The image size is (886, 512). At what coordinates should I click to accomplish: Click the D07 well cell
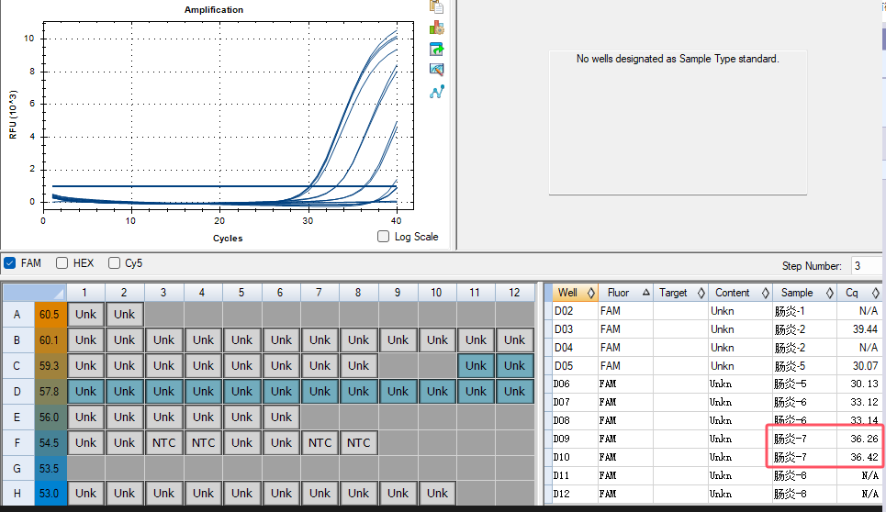[x=576, y=402]
